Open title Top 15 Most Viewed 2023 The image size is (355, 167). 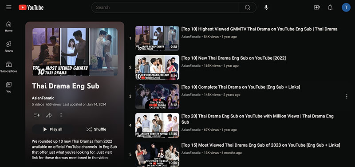pos(260,145)
